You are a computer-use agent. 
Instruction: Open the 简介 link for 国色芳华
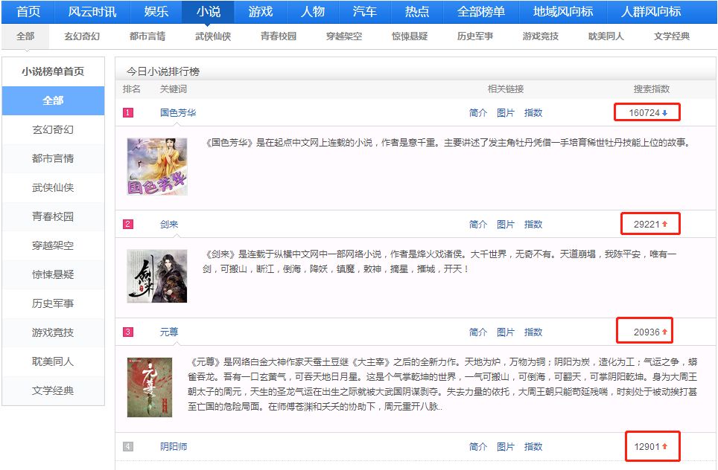click(477, 112)
